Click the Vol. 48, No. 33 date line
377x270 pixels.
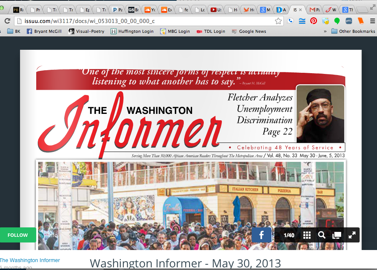click(306, 155)
